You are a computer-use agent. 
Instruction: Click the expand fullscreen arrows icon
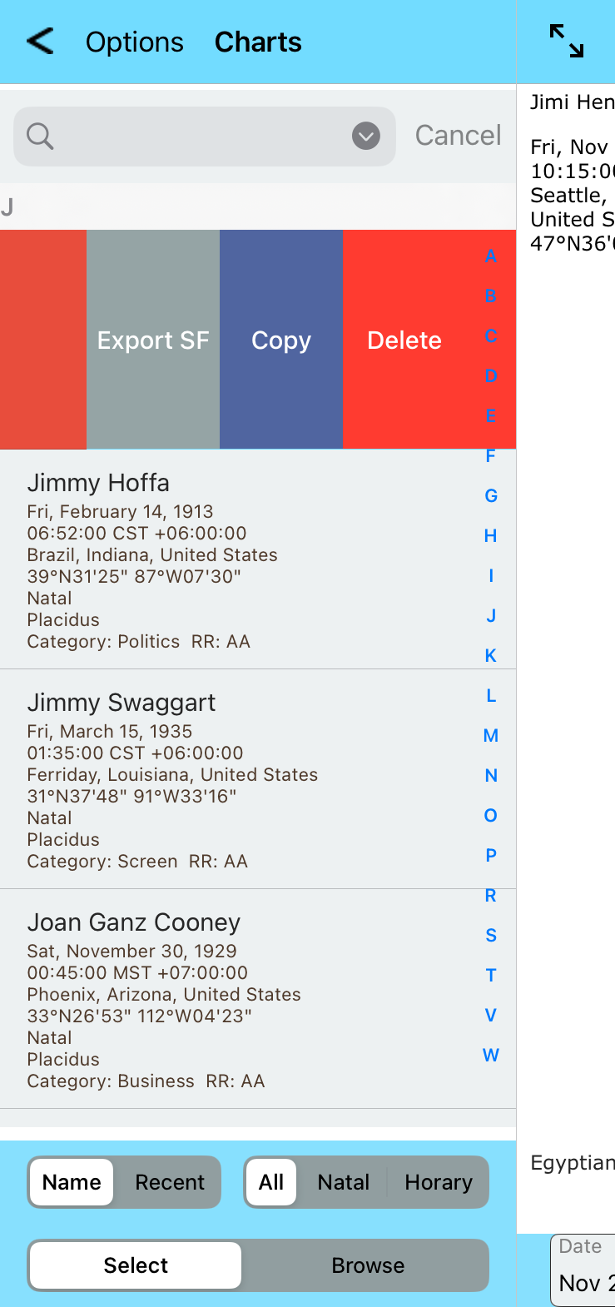pyautogui.click(x=567, y=41)
